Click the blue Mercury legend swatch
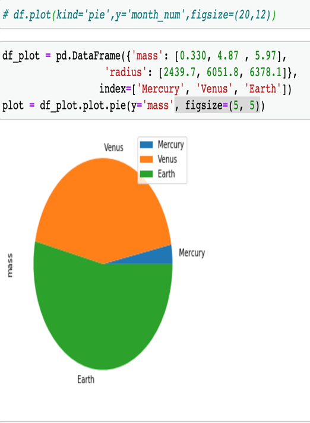 point(146,145)
